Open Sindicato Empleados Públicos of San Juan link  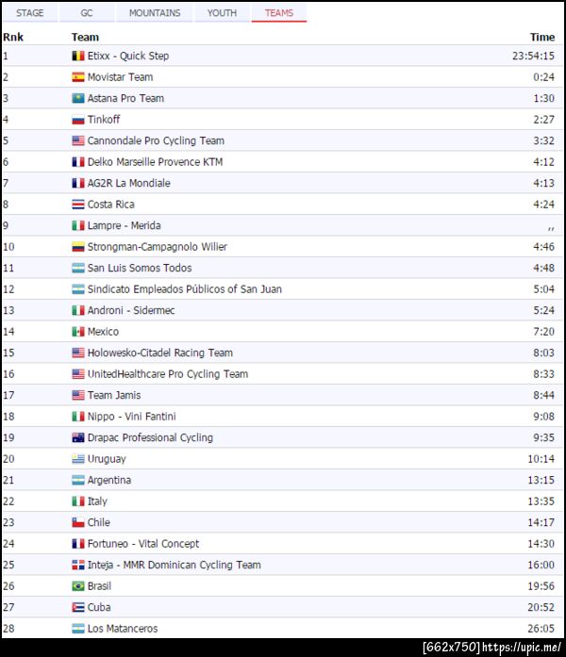(x=185, y=289)
